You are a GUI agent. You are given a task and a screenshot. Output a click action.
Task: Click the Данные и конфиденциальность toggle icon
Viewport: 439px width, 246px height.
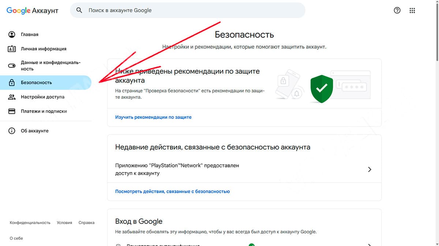point(12,66)
